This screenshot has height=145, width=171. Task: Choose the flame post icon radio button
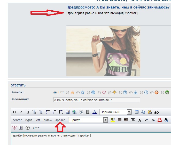(68, 92)
